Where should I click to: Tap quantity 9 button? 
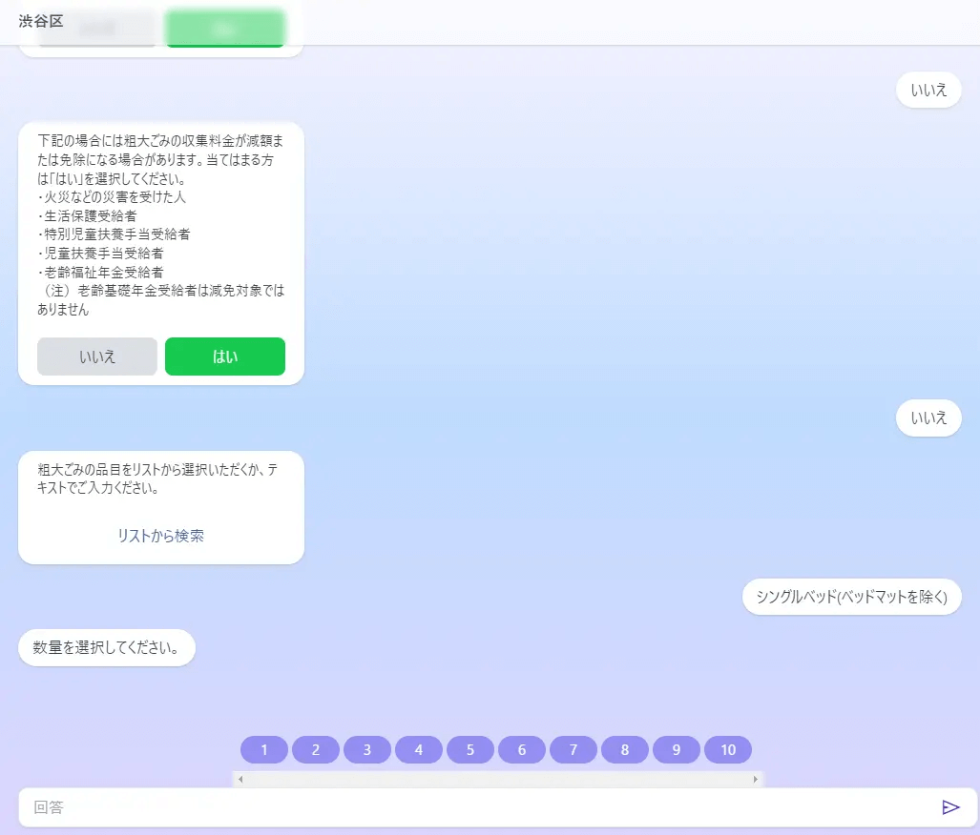click(677, 750)
